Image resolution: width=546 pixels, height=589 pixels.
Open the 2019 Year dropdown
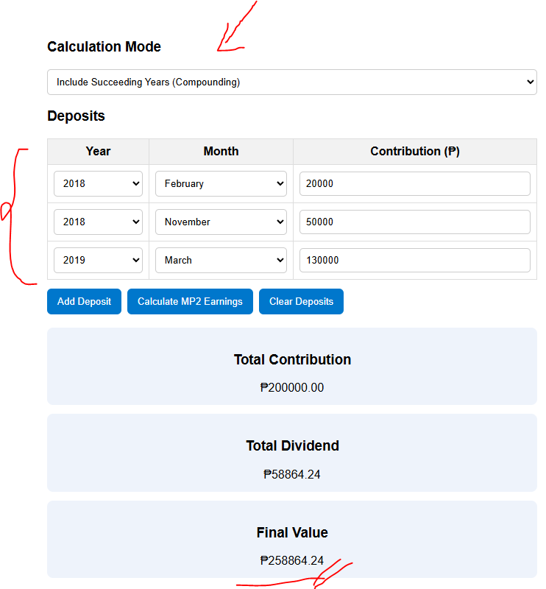[97, 260]
